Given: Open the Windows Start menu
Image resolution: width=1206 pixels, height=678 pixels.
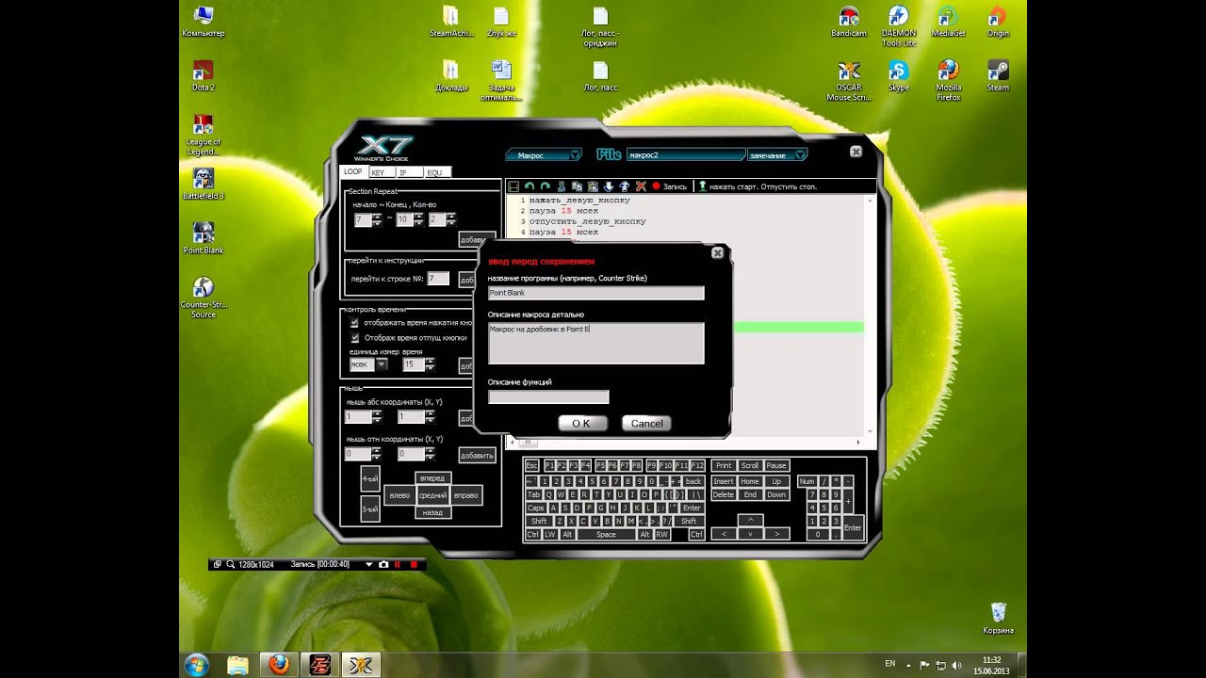Looking at the screenshot, I should point(197,665).
